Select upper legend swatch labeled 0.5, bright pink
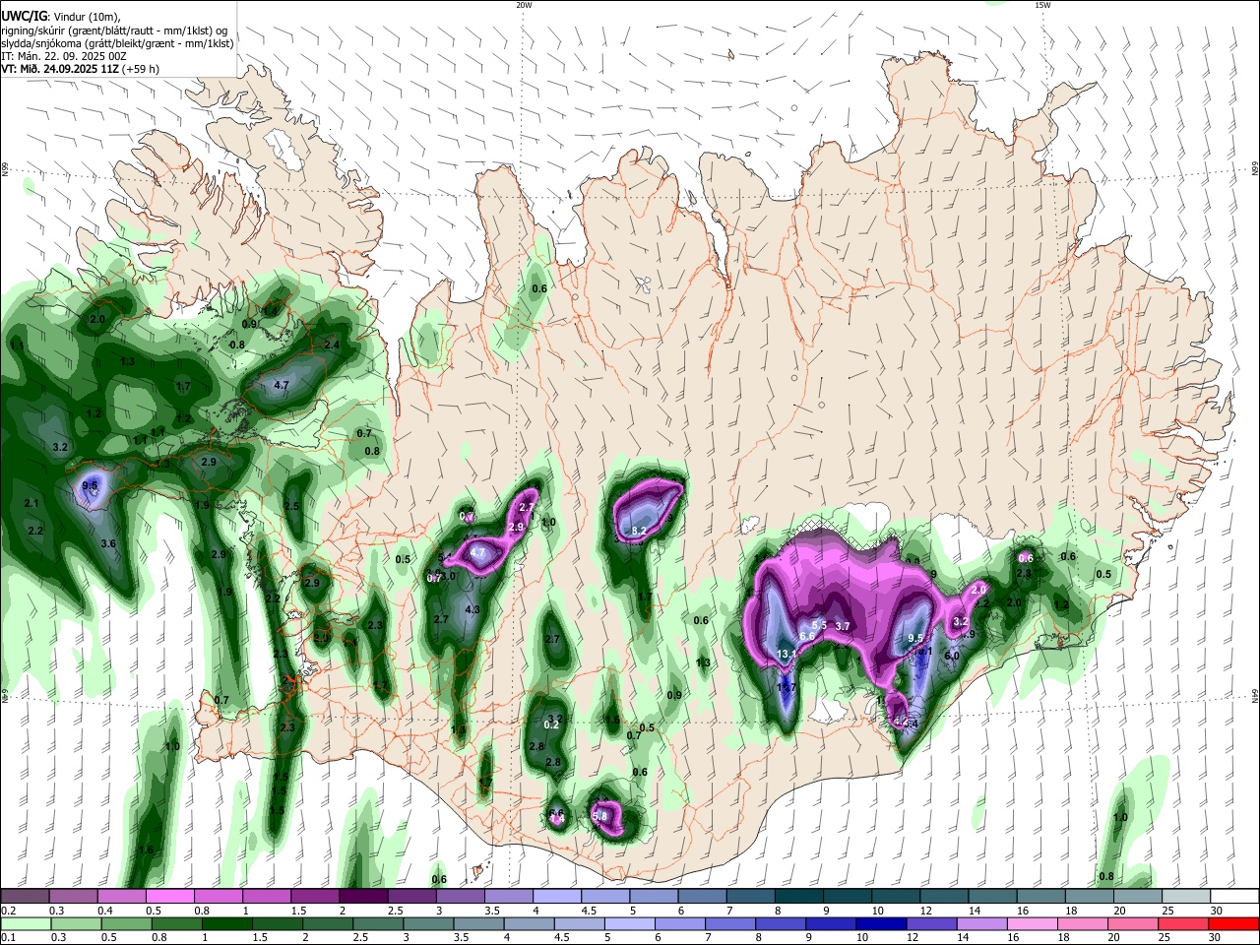Screen dimensions: 1260x945 [169, 897]
